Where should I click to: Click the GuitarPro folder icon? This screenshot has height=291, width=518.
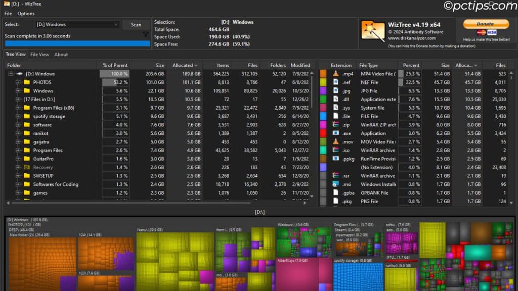(27, 159)
